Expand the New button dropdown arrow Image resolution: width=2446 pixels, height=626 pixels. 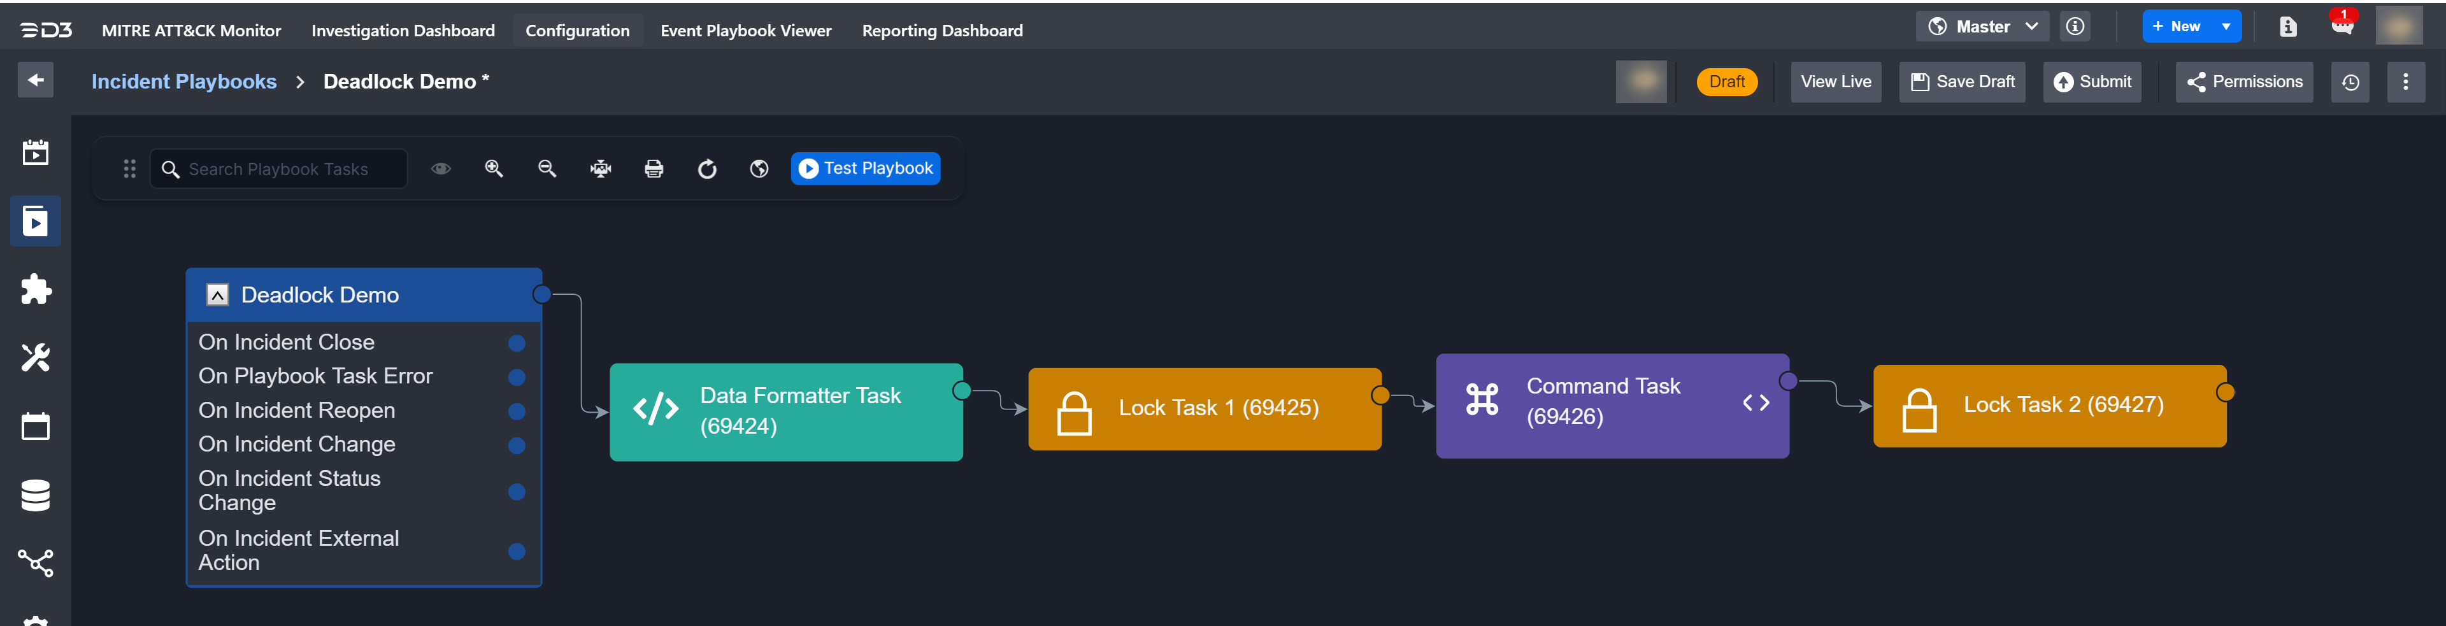2226,27
